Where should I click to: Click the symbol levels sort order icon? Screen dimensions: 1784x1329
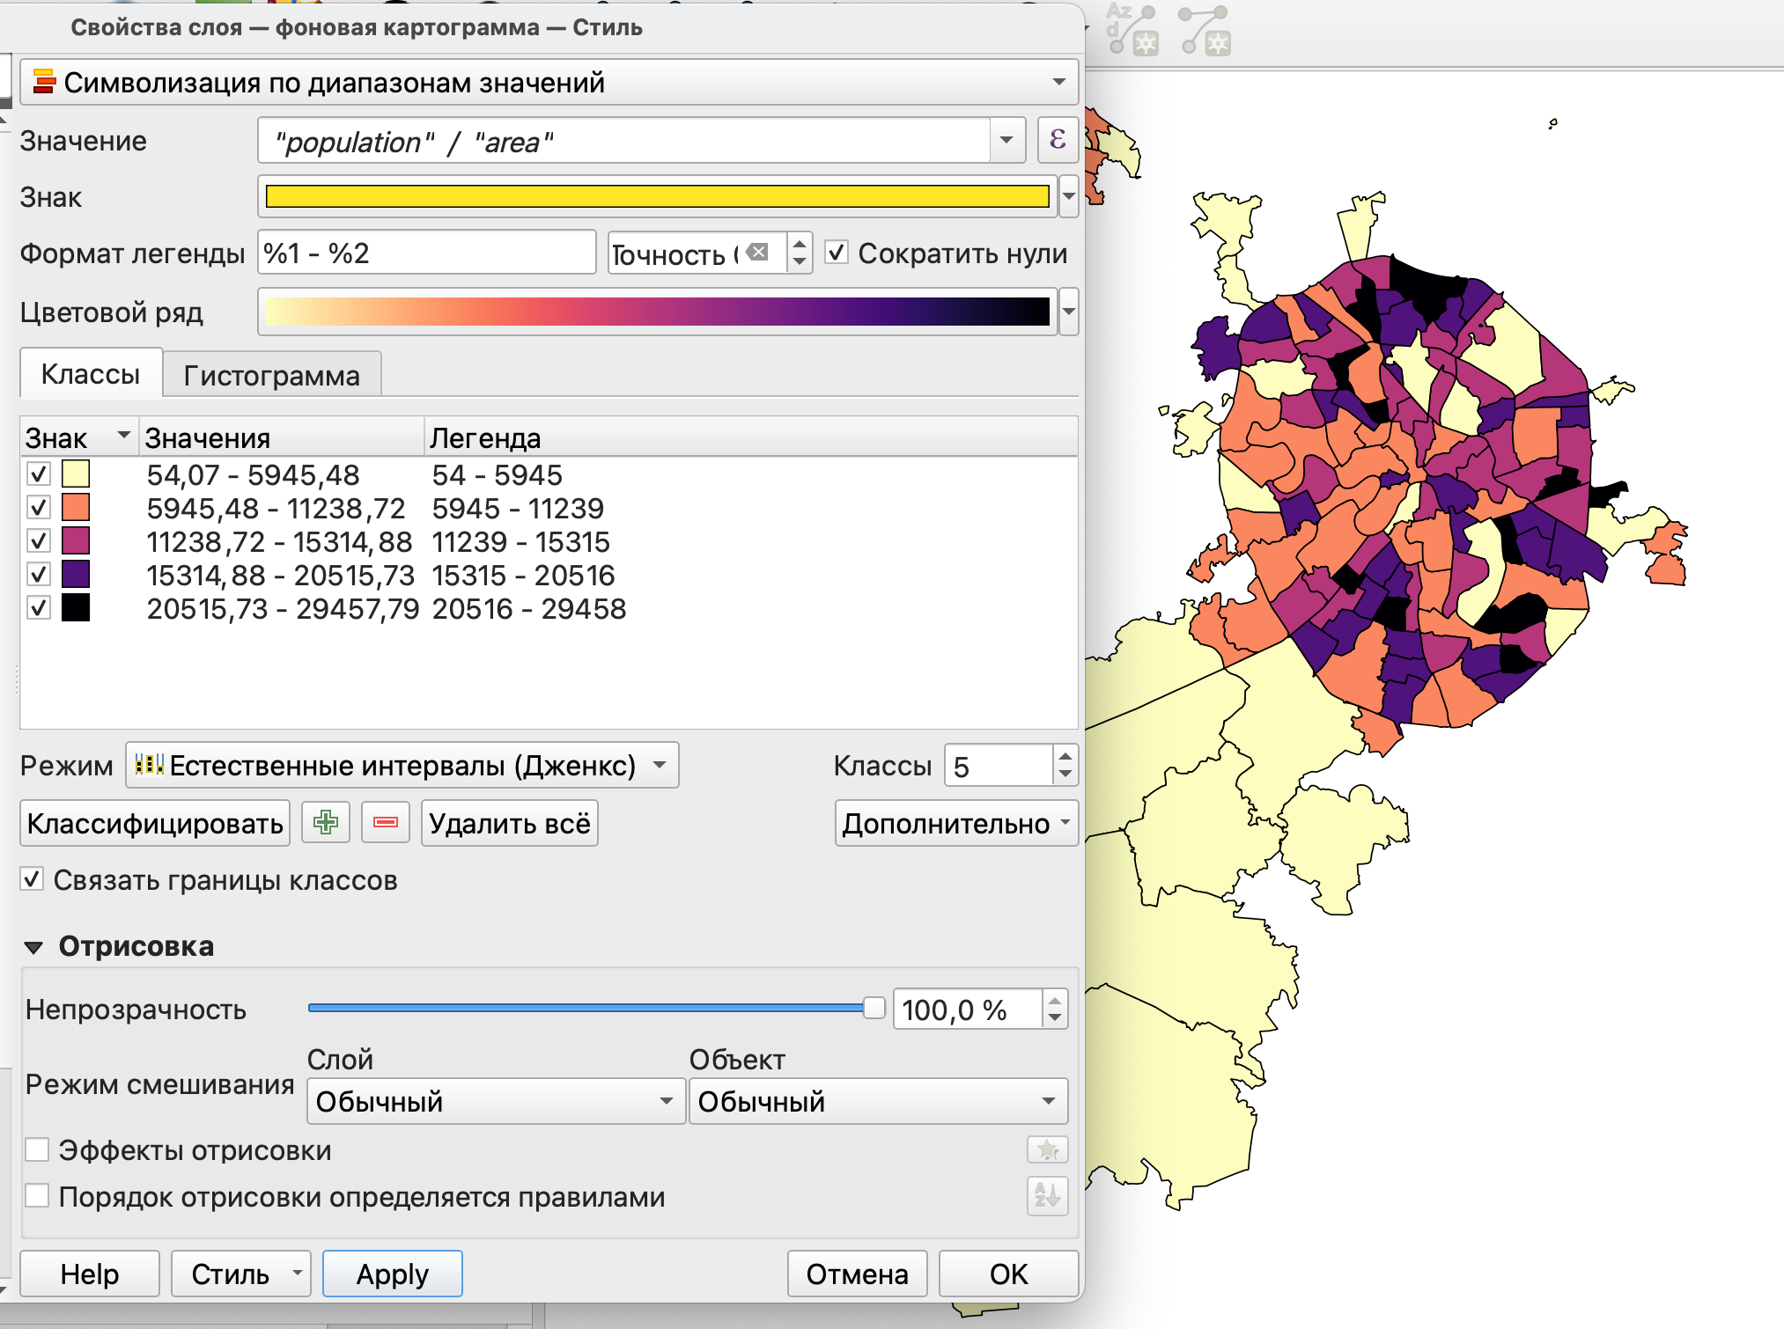(1047, 1196)
